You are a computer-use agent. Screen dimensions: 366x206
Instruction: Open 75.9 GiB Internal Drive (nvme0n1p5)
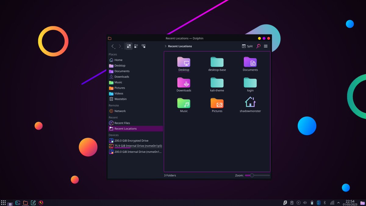click(x=135, y=146)
